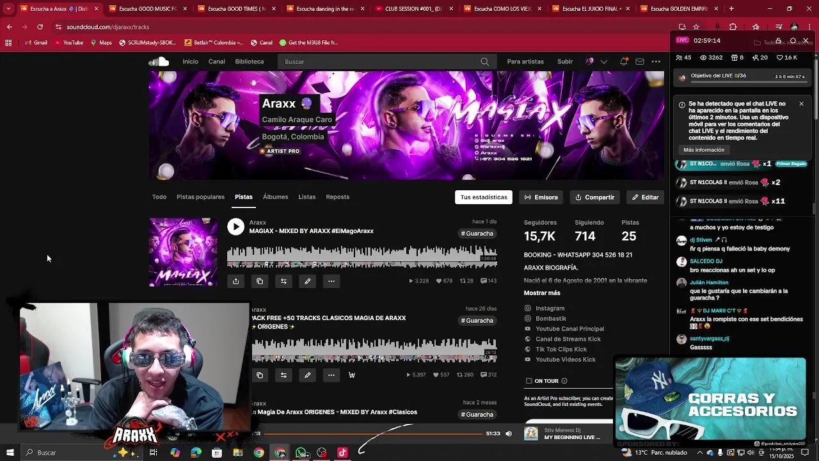
Task: Open more options for Pack Free track
Action: [331, 375]
